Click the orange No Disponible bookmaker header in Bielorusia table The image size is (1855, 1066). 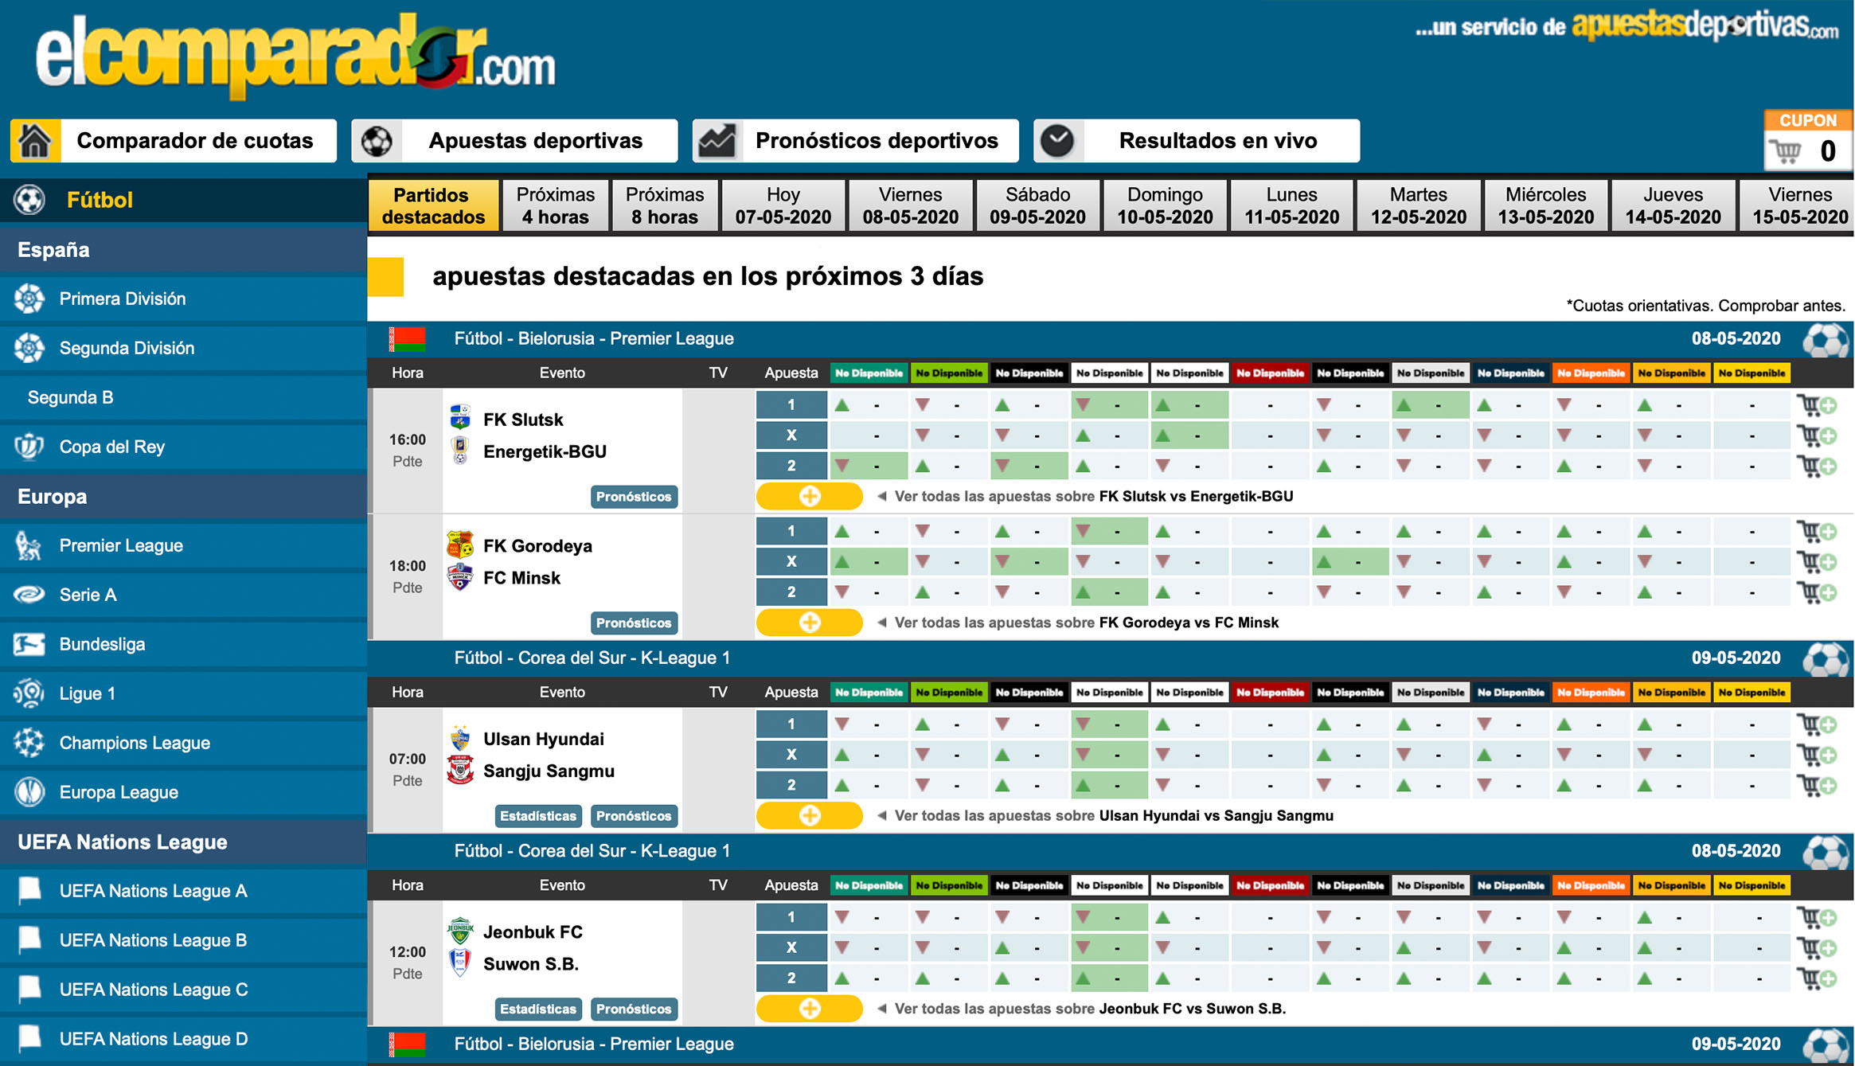click(1591, 373)
